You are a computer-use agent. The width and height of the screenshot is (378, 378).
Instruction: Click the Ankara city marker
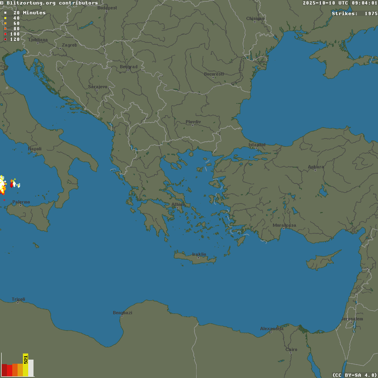click(315, 170)
